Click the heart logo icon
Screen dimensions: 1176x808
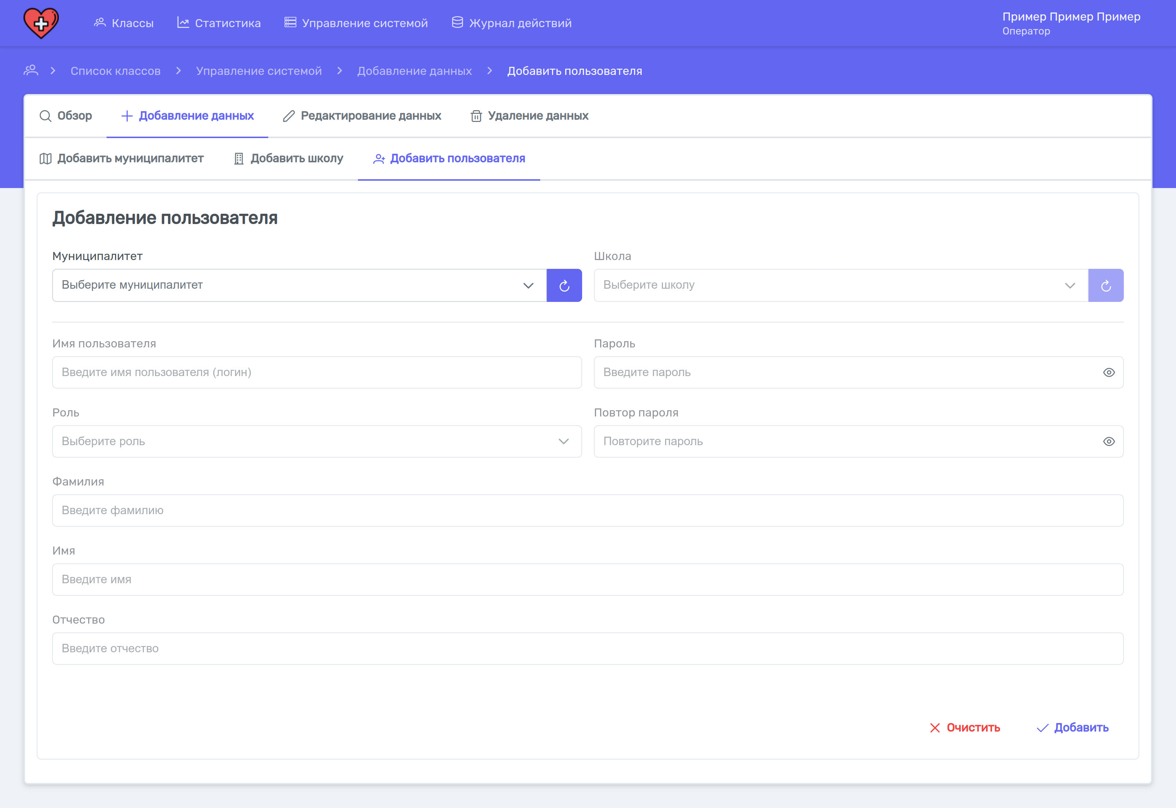[41, 23]
